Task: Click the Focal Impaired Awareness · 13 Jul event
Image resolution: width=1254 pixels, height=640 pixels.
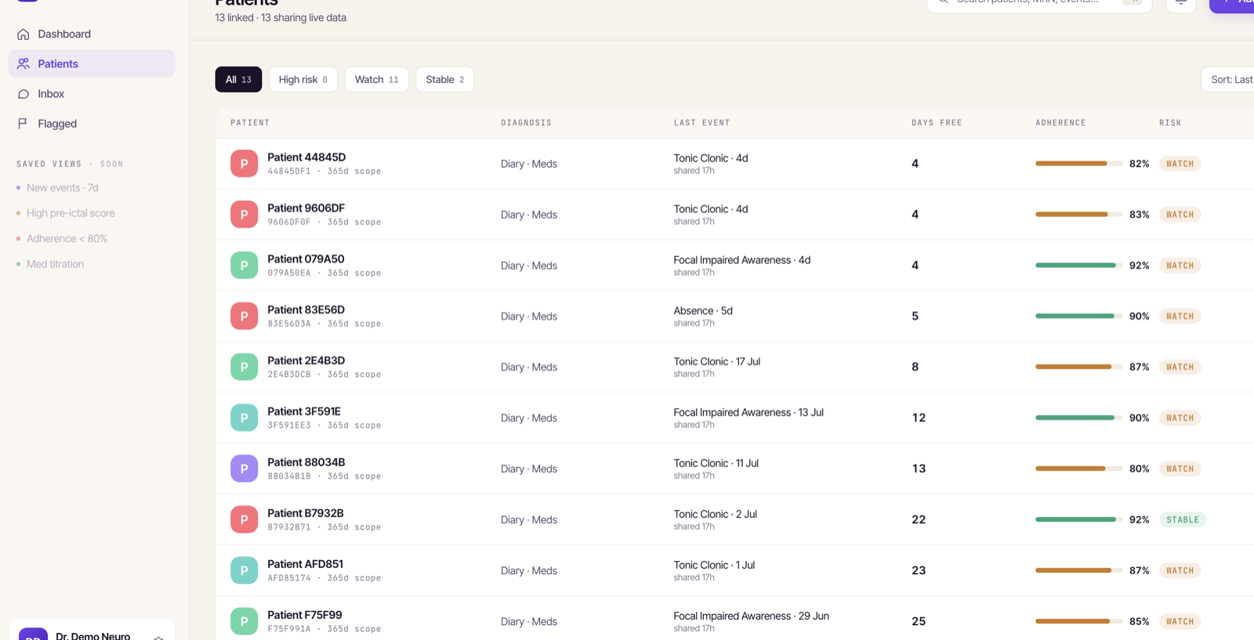Action: click(x=748, y=413)
